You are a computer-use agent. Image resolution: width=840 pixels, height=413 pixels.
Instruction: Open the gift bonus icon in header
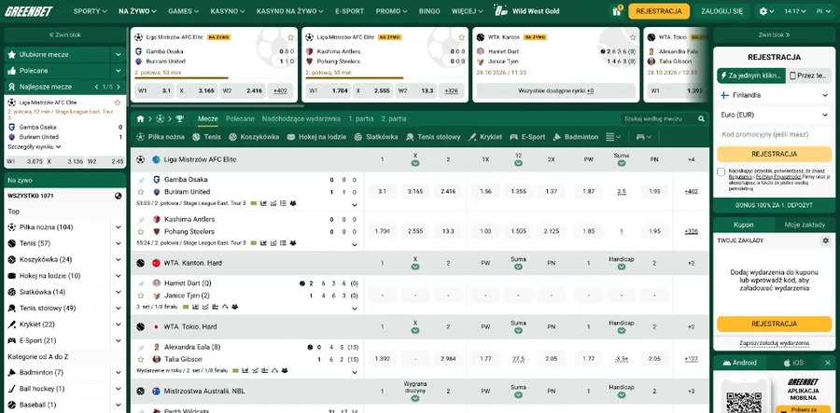616,11
